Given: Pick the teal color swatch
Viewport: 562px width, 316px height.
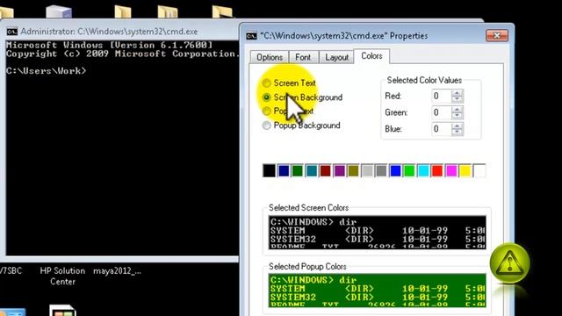Looking at the screenshot, I should pyautogui.click(x=312, y=171).
